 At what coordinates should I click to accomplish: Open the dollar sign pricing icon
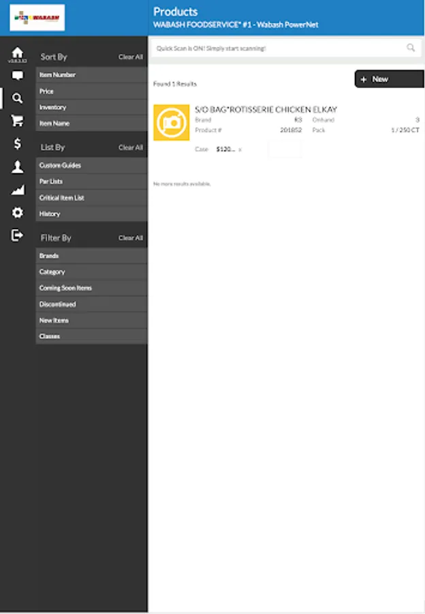[17, 144]
